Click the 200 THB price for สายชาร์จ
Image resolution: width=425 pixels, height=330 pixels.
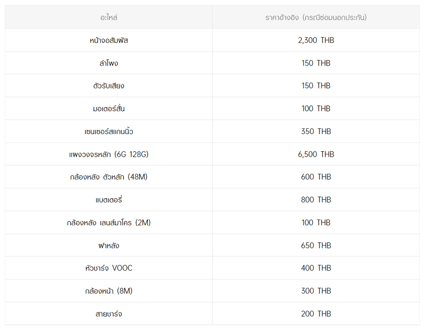[316, 314]
